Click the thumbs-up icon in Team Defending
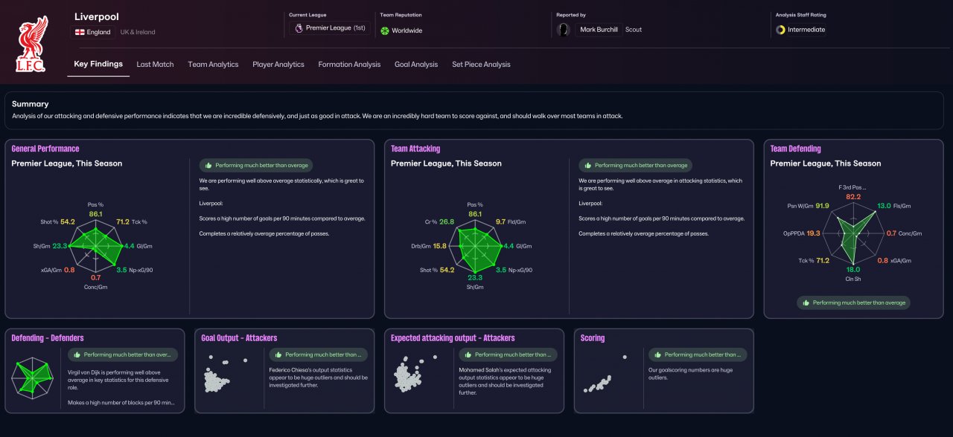The height and width of the screenshot is (437, 953). 806,302
